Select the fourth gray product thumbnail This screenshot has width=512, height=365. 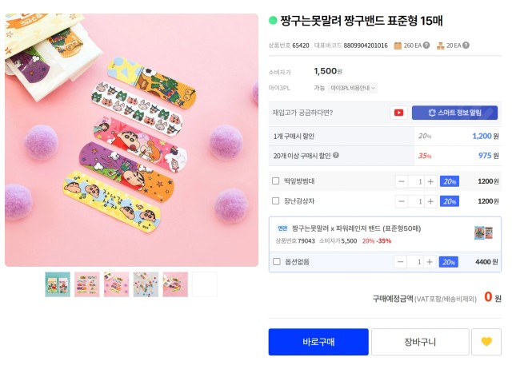146,284
